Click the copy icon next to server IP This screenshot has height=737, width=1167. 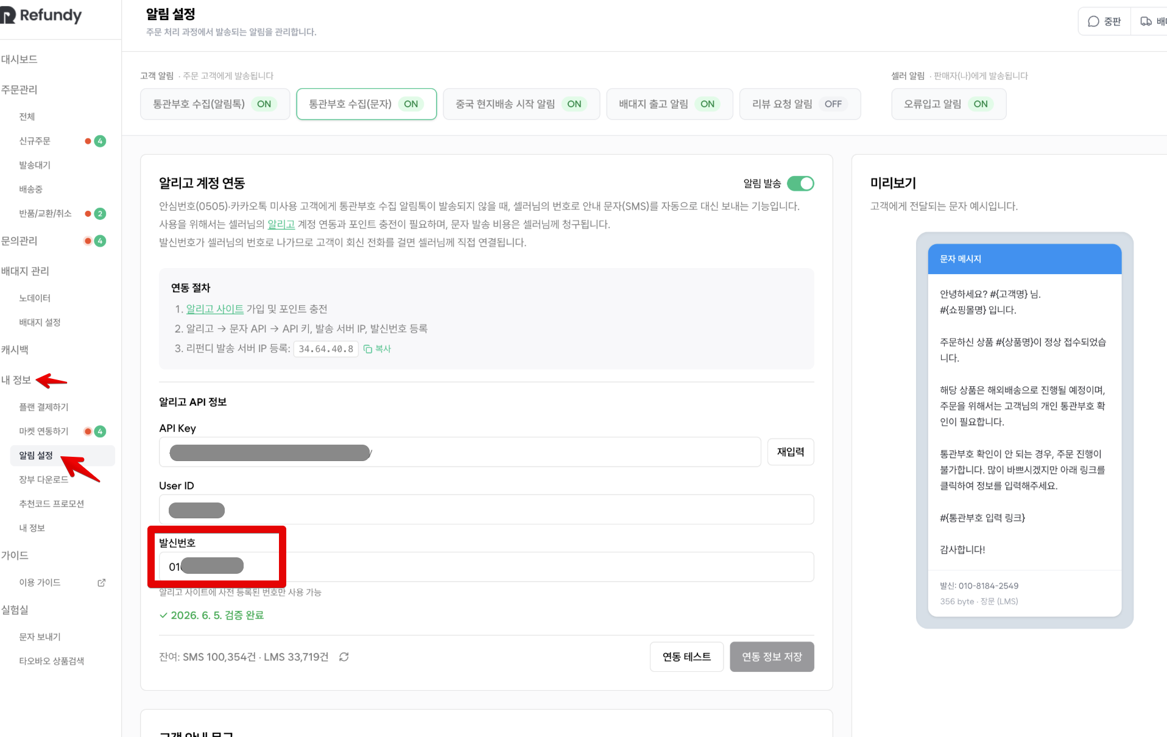click(x=368, y=349)
